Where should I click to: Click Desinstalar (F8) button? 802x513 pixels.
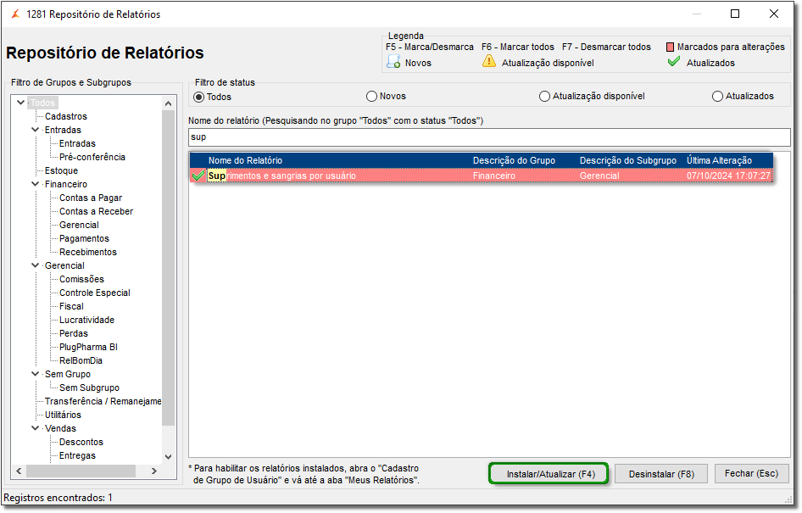click(x=661, y=474)
